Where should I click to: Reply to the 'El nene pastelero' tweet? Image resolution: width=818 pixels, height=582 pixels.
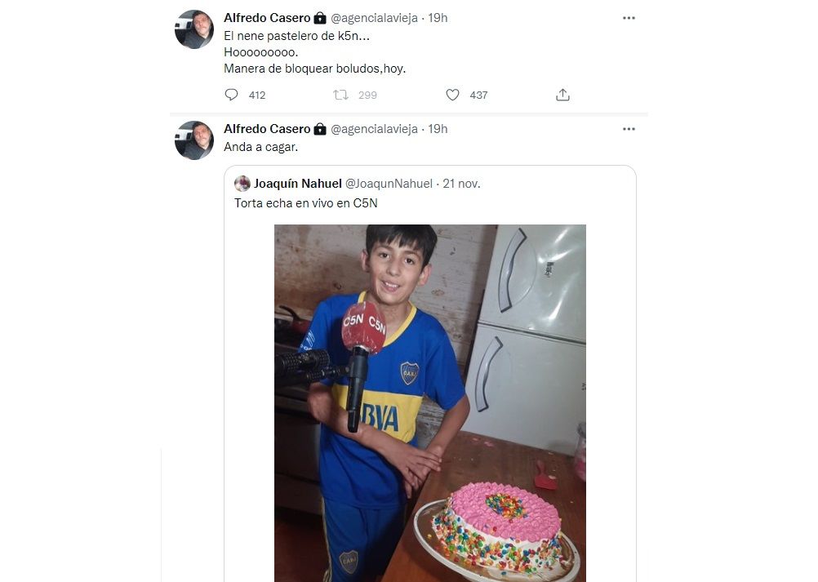coord(232,95)
